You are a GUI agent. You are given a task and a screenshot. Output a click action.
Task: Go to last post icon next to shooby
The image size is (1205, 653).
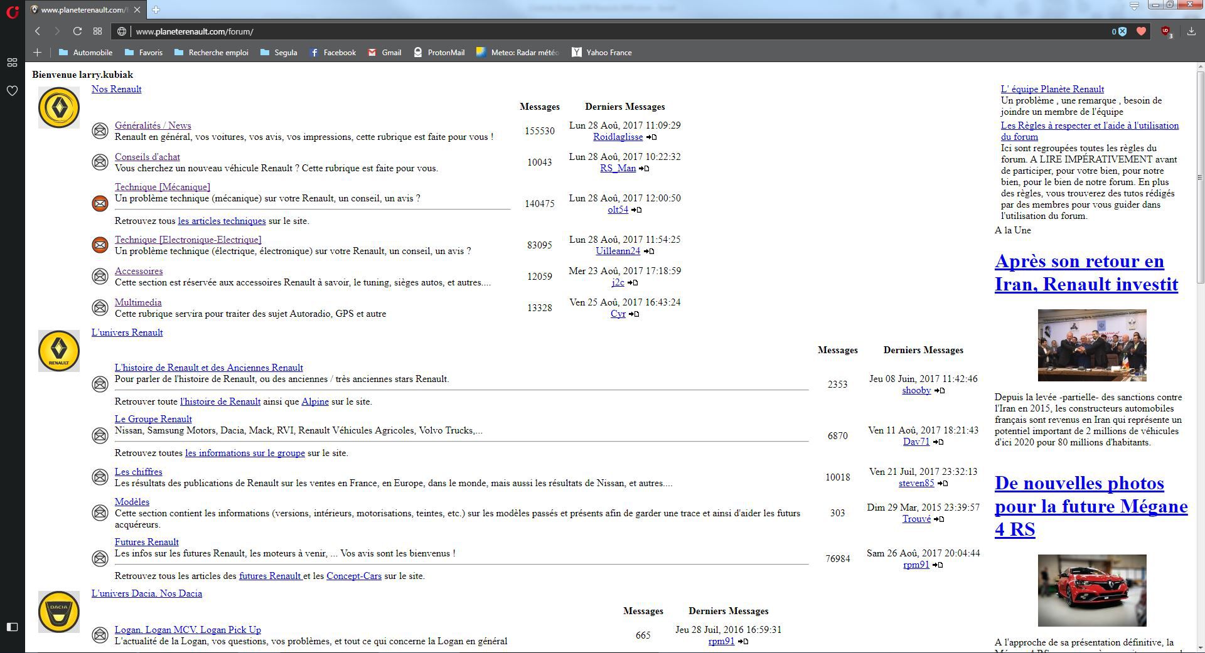(940, 390)
